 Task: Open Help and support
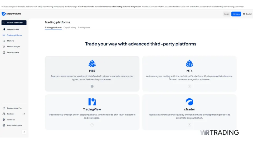pos(14,125)
